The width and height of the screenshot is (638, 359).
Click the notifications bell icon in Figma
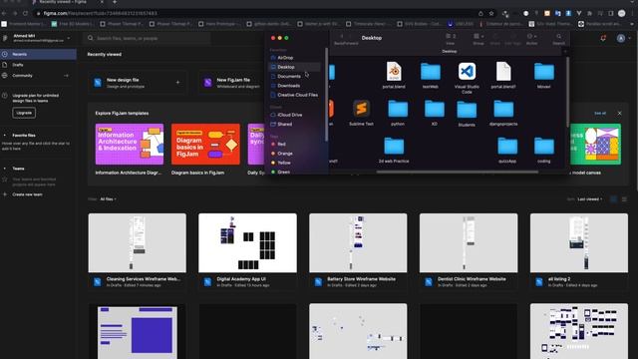click(603, 38)
